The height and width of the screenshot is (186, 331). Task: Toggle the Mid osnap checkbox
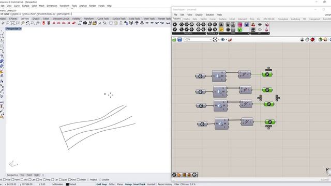[x=22, y=180]
